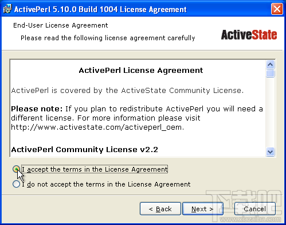
Task: Click 'ActivePerl Community License v2.2' heading
Action: point(85,149)
